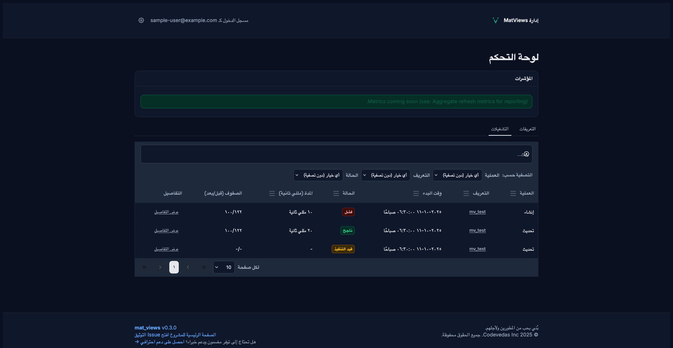Open عرض التفاصيل for the in-progress run
The height and width of the screenshot is (348, 673).
[x=166, y=249]
